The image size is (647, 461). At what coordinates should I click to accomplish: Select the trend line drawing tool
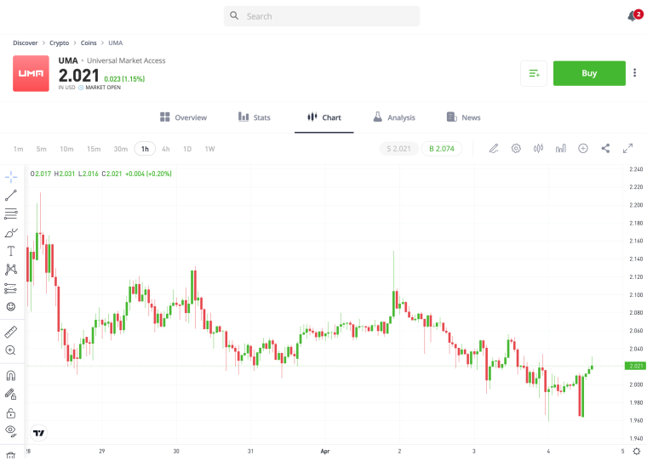pos(11,196)
